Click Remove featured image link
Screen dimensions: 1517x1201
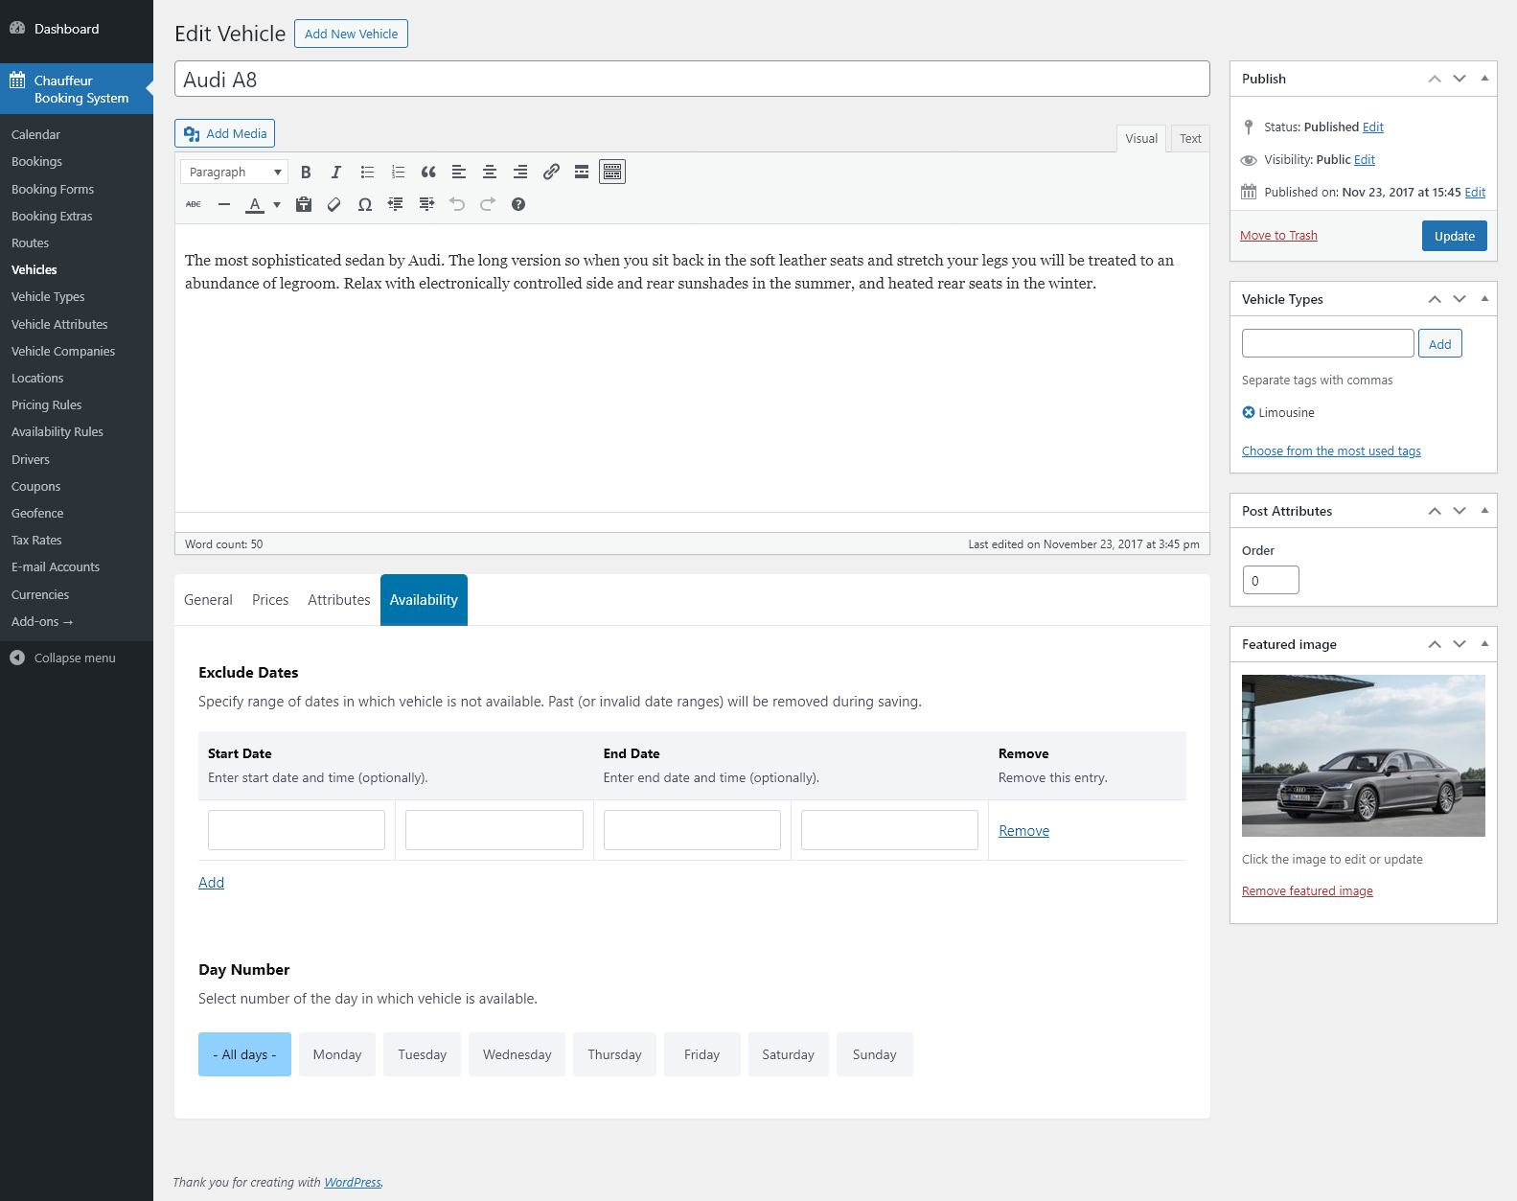[x=1307, y=891]
